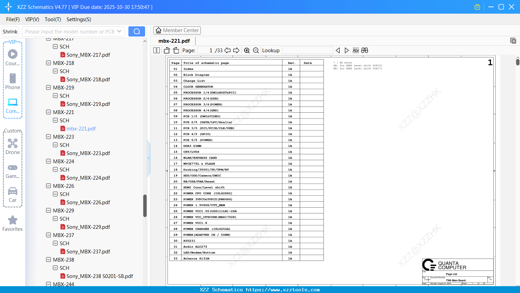
Task: Open the Settings(S) menu
Action: pos(79,19)
